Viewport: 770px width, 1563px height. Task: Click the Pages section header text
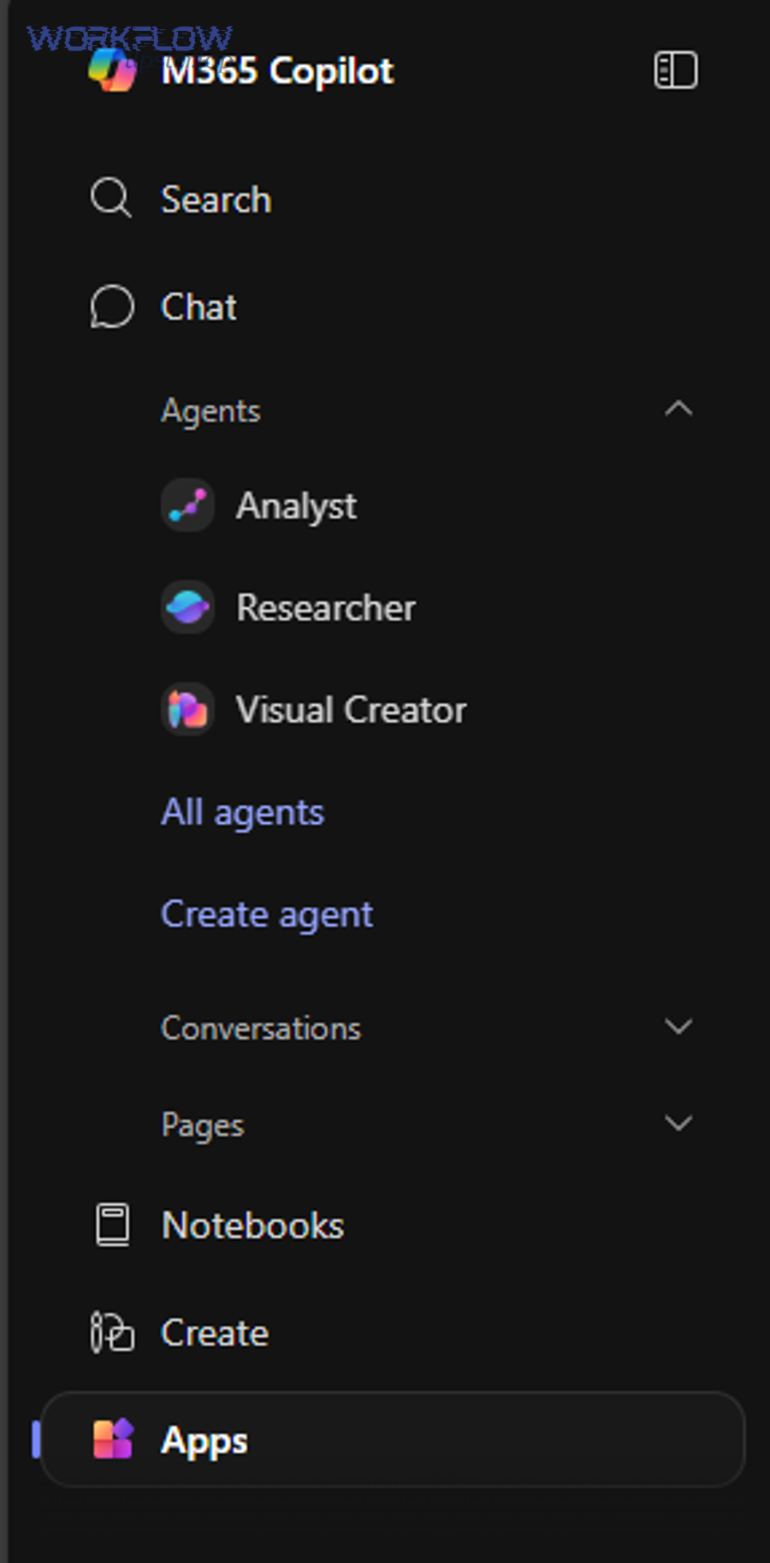pyautogui.click(x=203, y=1125)
